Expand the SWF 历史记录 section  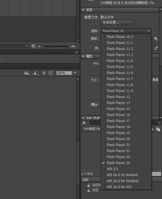point(83,118)
